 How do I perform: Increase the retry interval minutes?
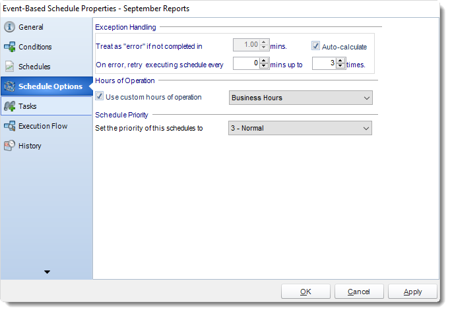tap(264, 61)
